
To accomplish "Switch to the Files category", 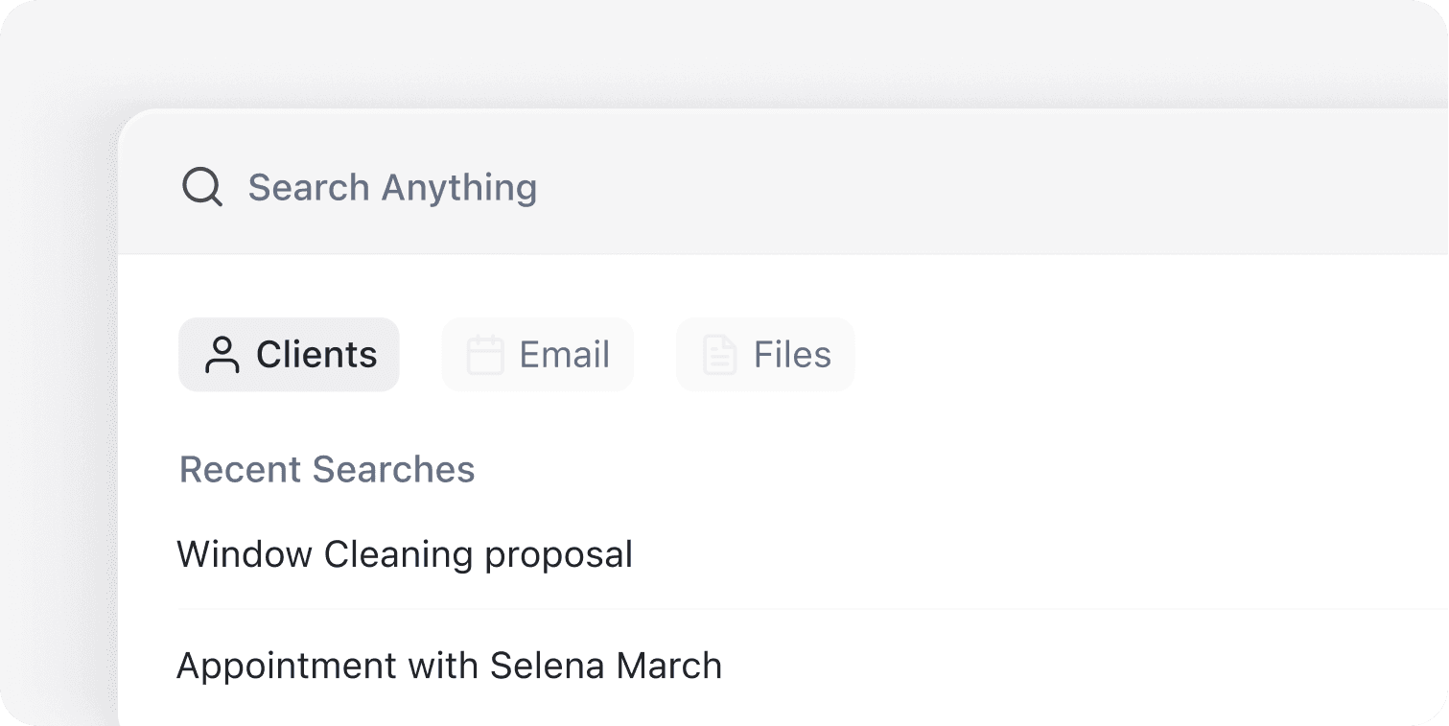I will [x=764, y=354].
